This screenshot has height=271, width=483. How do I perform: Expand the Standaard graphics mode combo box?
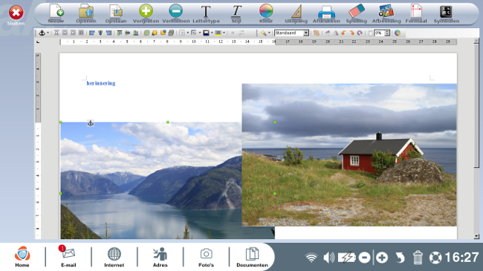pos(306,33)
